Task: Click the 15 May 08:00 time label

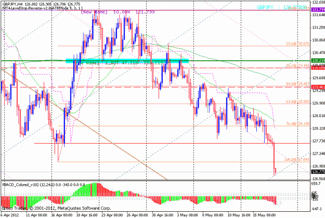Action: tap(264, 215)
